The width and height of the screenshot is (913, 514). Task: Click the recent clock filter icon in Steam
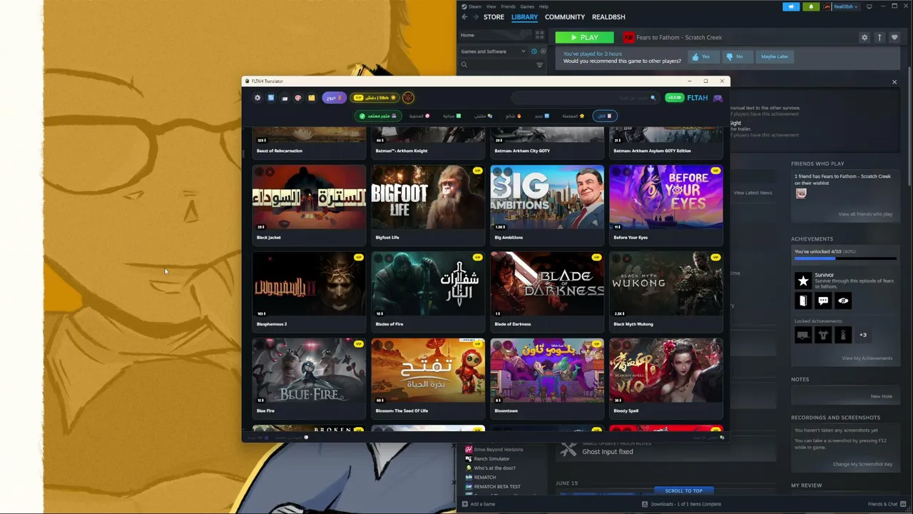pyautogui.click(x=534, y=51)
